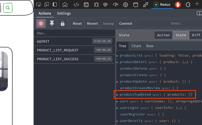Select the PRODUCT_LIST_SUCCESS action
The image size is (202, 125).
click(x=75, y=59)
